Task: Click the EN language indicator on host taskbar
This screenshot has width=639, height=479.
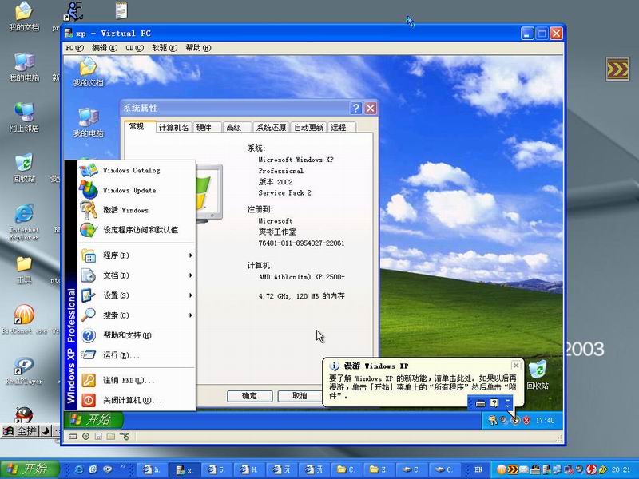Action: [x=478, y=469]
